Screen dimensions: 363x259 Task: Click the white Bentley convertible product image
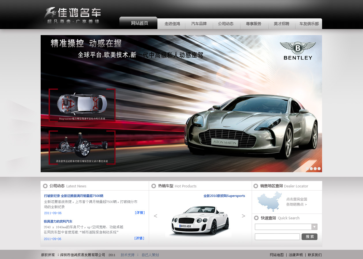[200, 220]
